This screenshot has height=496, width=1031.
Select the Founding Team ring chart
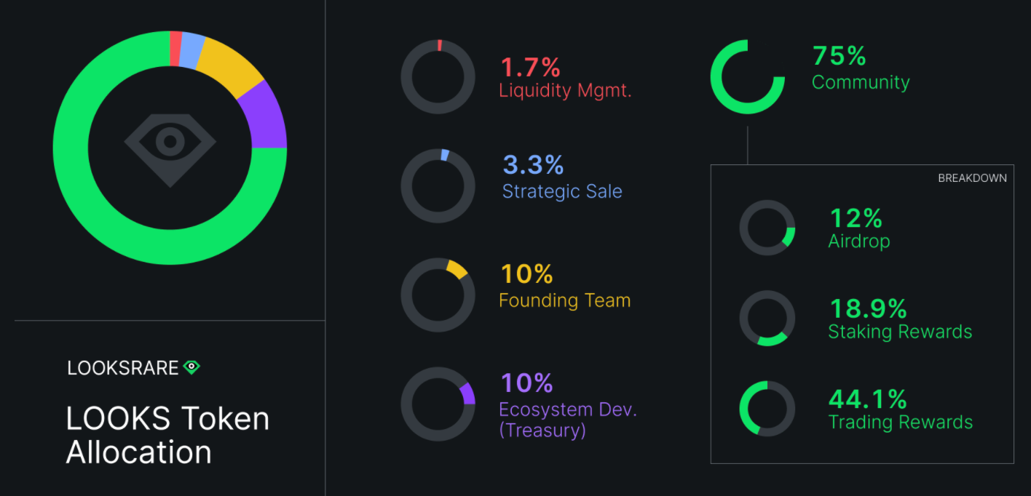438,295
